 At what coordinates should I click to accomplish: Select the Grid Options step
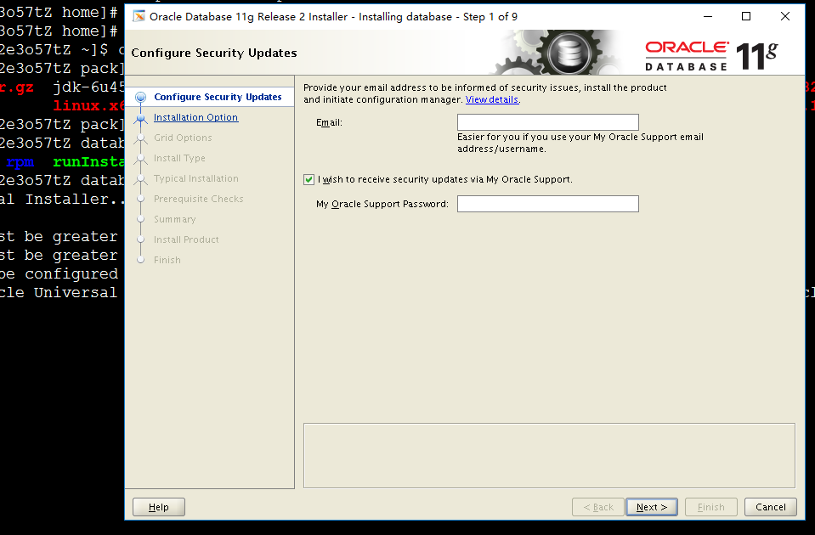tap(183, 138)
